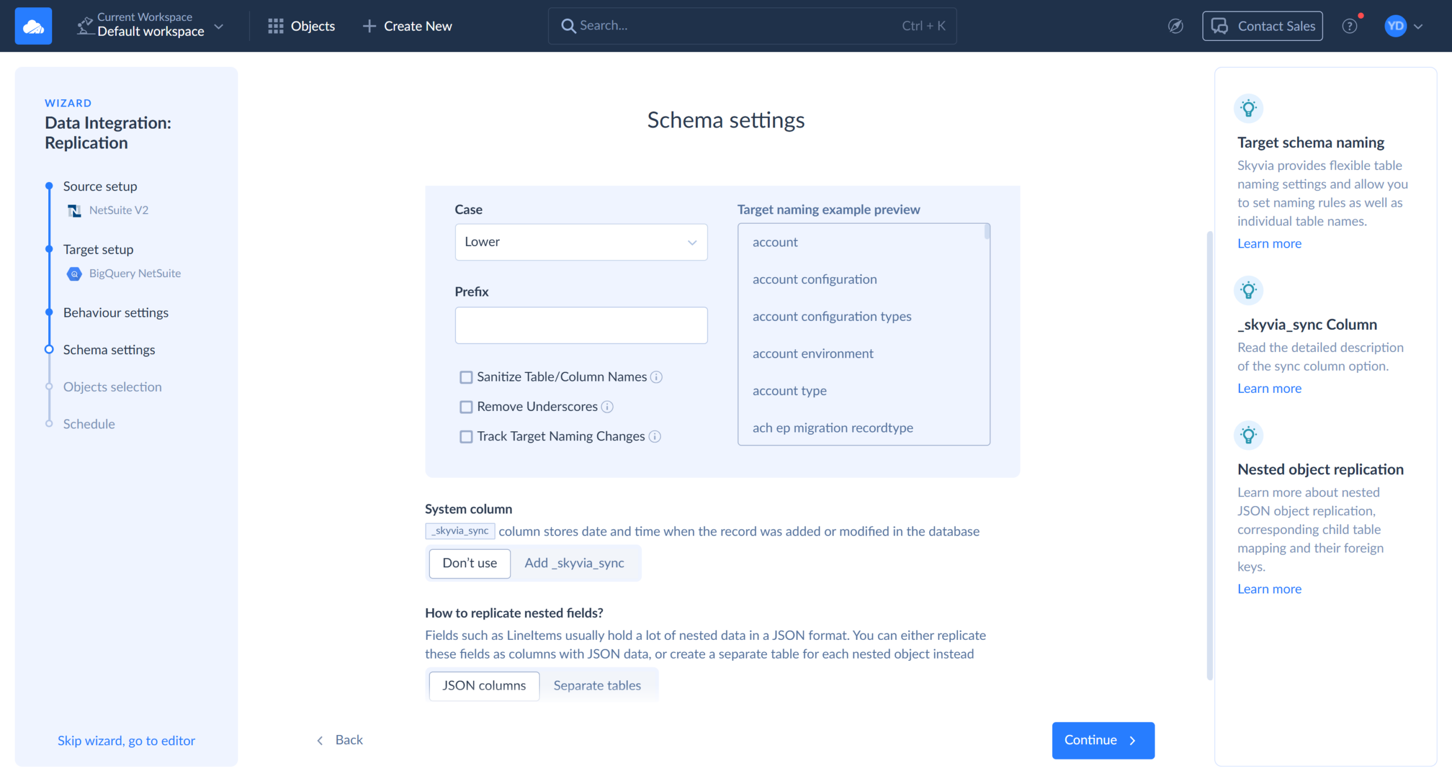The width and height of the screenshot is (1452, 781).
Task: Click the Contact Sales button
Action: tap(1262, 26)
